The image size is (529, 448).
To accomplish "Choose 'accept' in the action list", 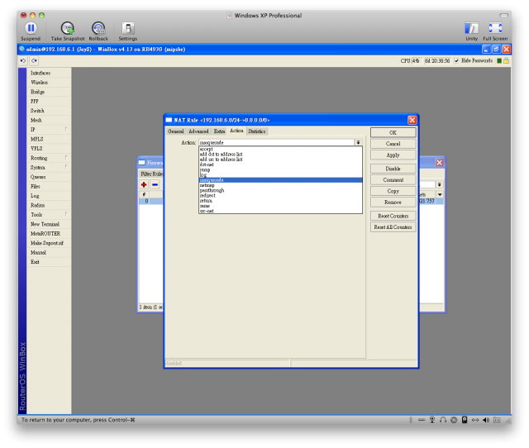I will tap(281, 149).
